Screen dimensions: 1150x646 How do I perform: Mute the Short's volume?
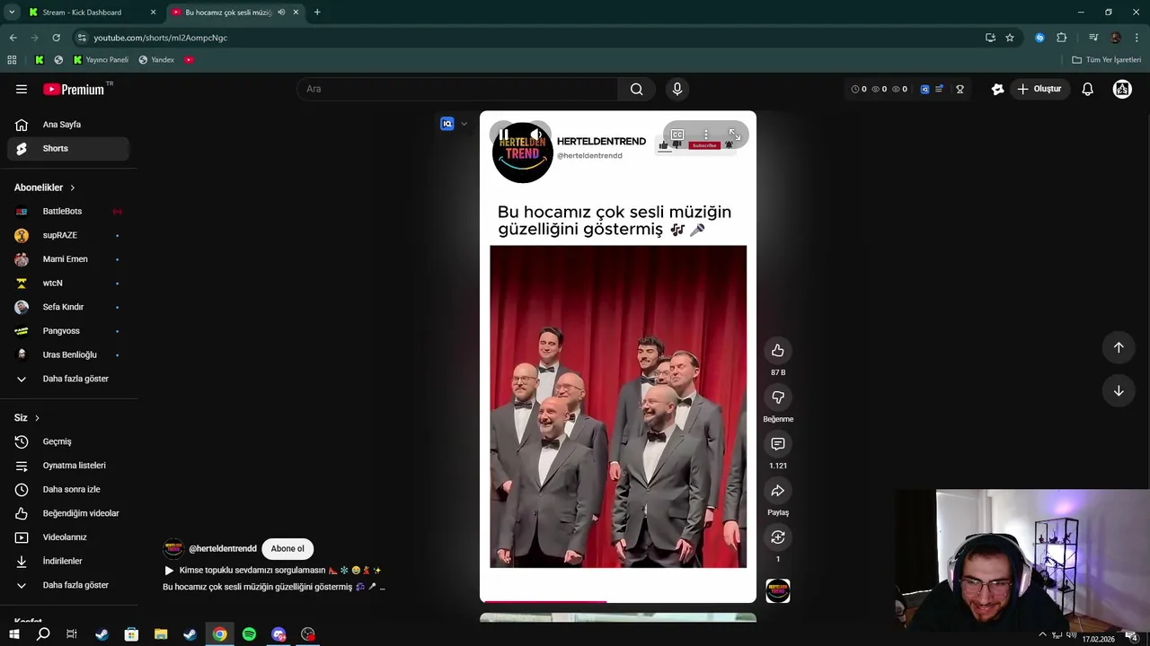click(535, 135)
